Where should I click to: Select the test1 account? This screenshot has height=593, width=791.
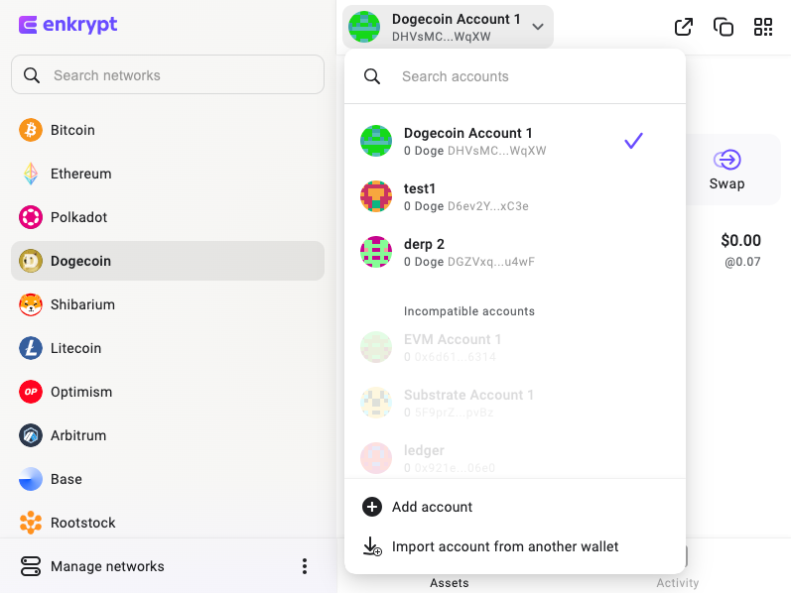pos(515,196)
